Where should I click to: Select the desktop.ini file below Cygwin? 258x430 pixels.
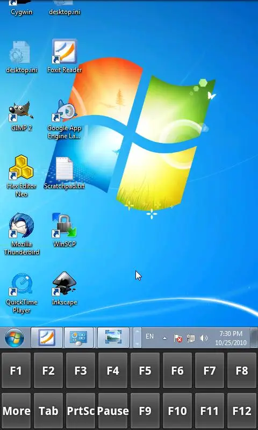21,57
